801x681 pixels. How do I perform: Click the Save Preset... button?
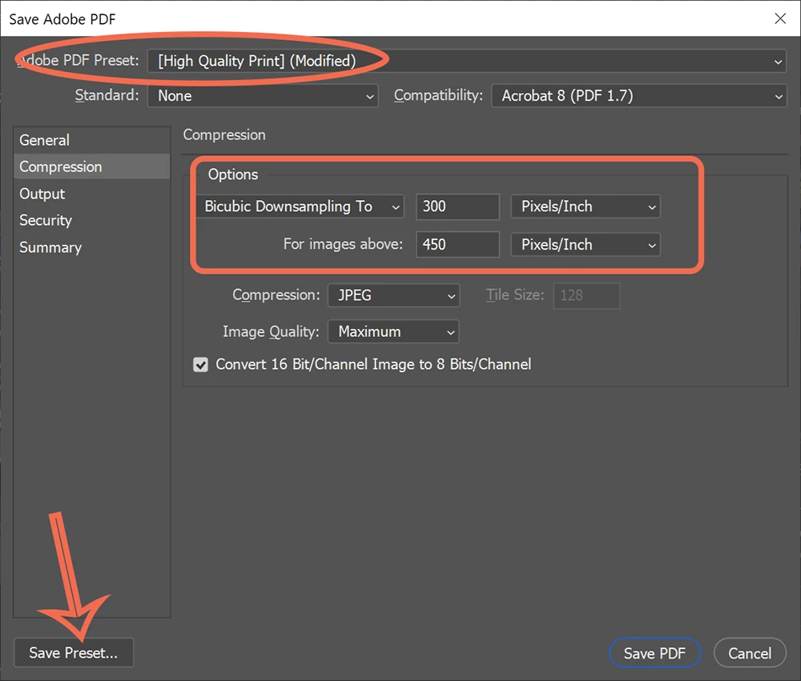pos(74,653)
